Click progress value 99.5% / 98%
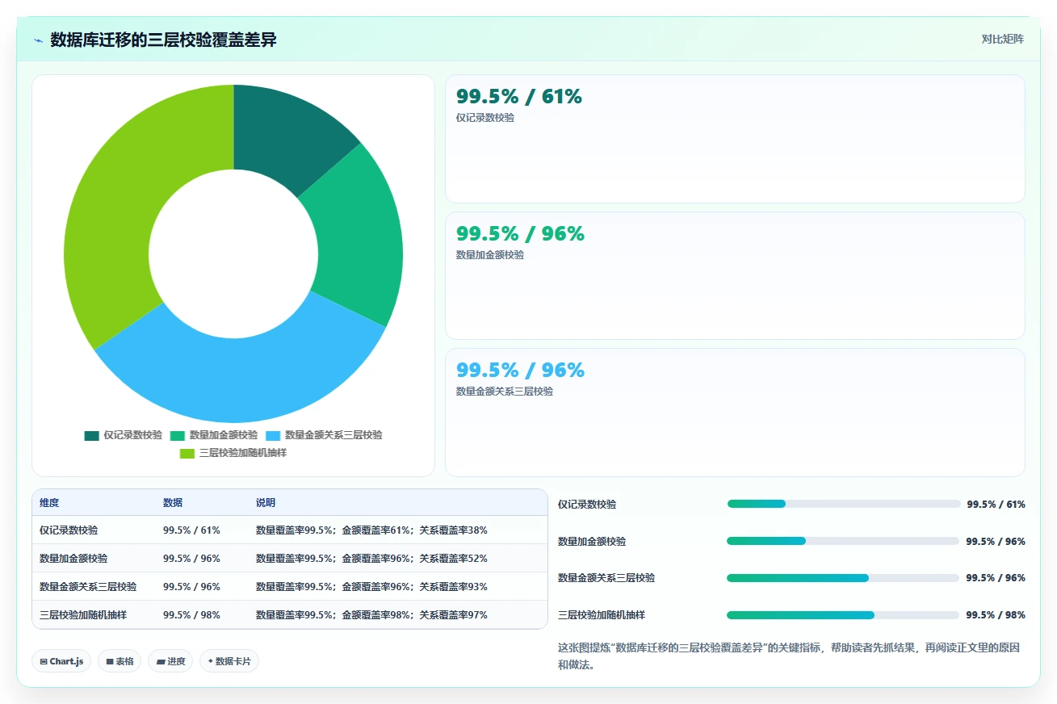 [996, 615]
